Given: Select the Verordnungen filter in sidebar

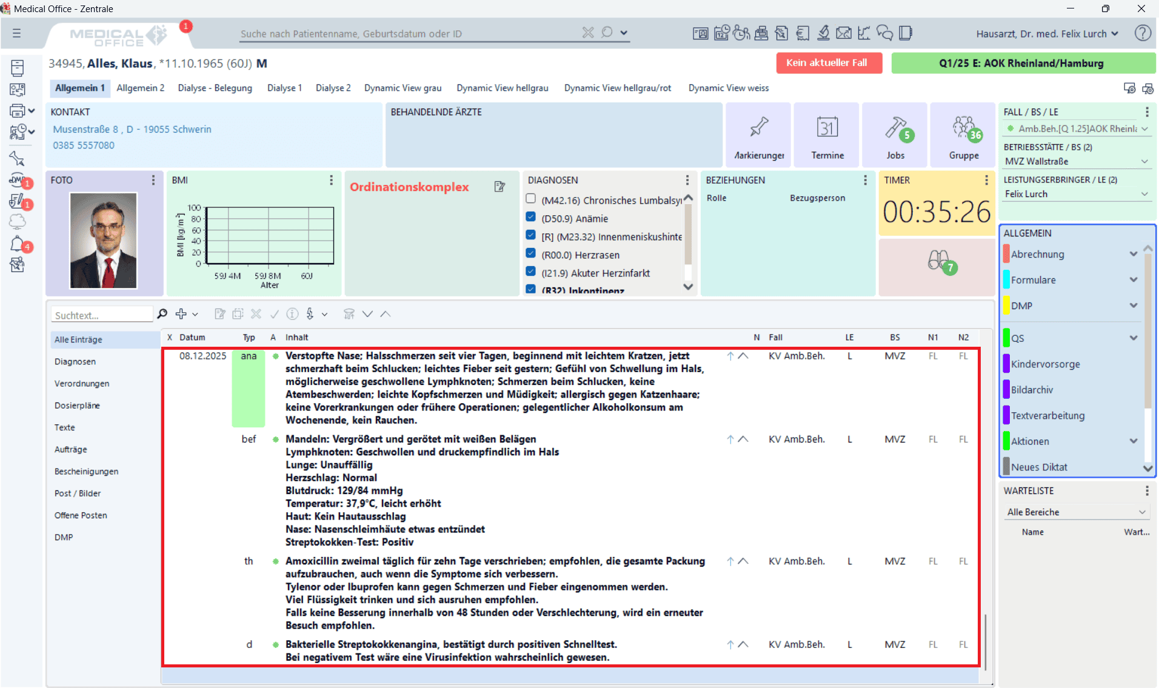Looking at the screenshot, I should [x=82, y=384].
